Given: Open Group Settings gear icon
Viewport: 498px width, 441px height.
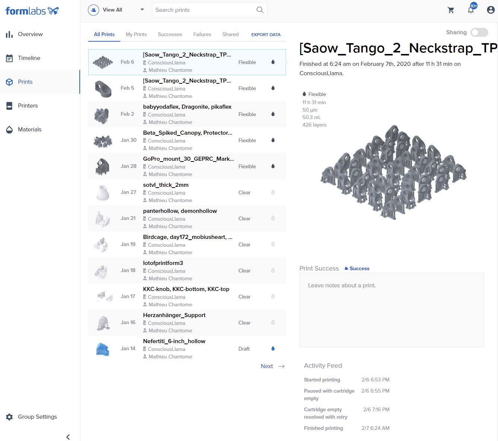Looking at the screenshot, I should [x=9, y=417].
